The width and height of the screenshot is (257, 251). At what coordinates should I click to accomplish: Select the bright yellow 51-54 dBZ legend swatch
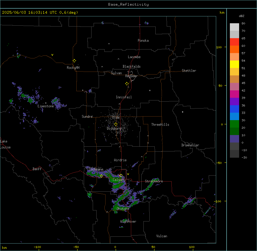click(x=234, y=64)
